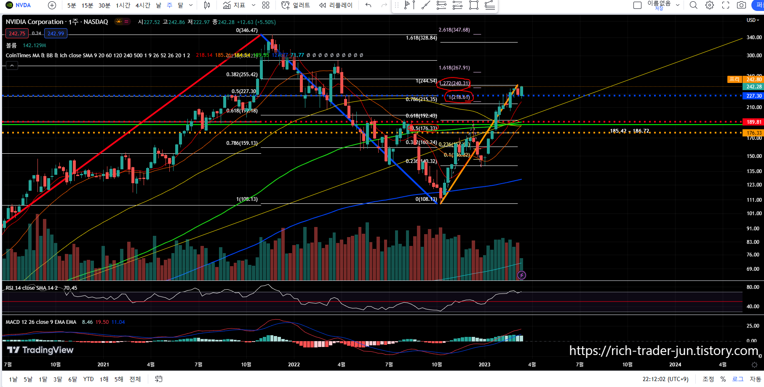Viewport: 764px width, 387px height.
Task: Select the 1시간 timeframe
Action: pos(123,5)
